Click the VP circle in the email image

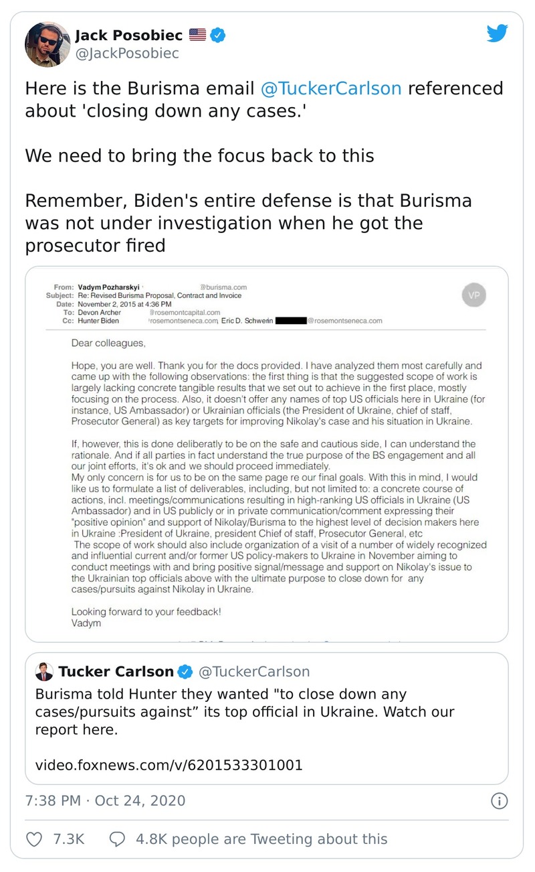(474, 295)
